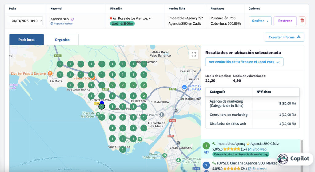Open the Fecha date dropdown 20/03/2025 10:19
This screenshot has height=172, width=315.
(26, 21)
